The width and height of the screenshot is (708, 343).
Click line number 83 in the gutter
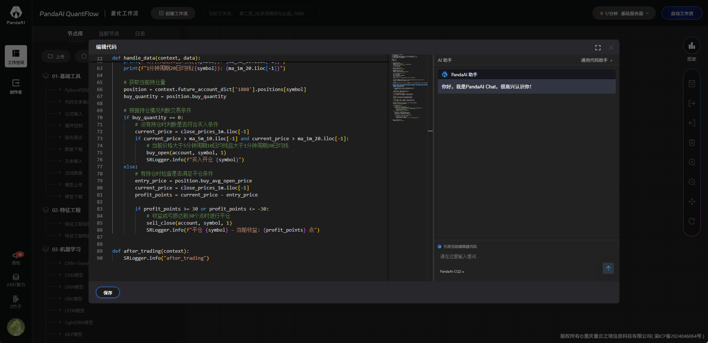click(100, 209)
